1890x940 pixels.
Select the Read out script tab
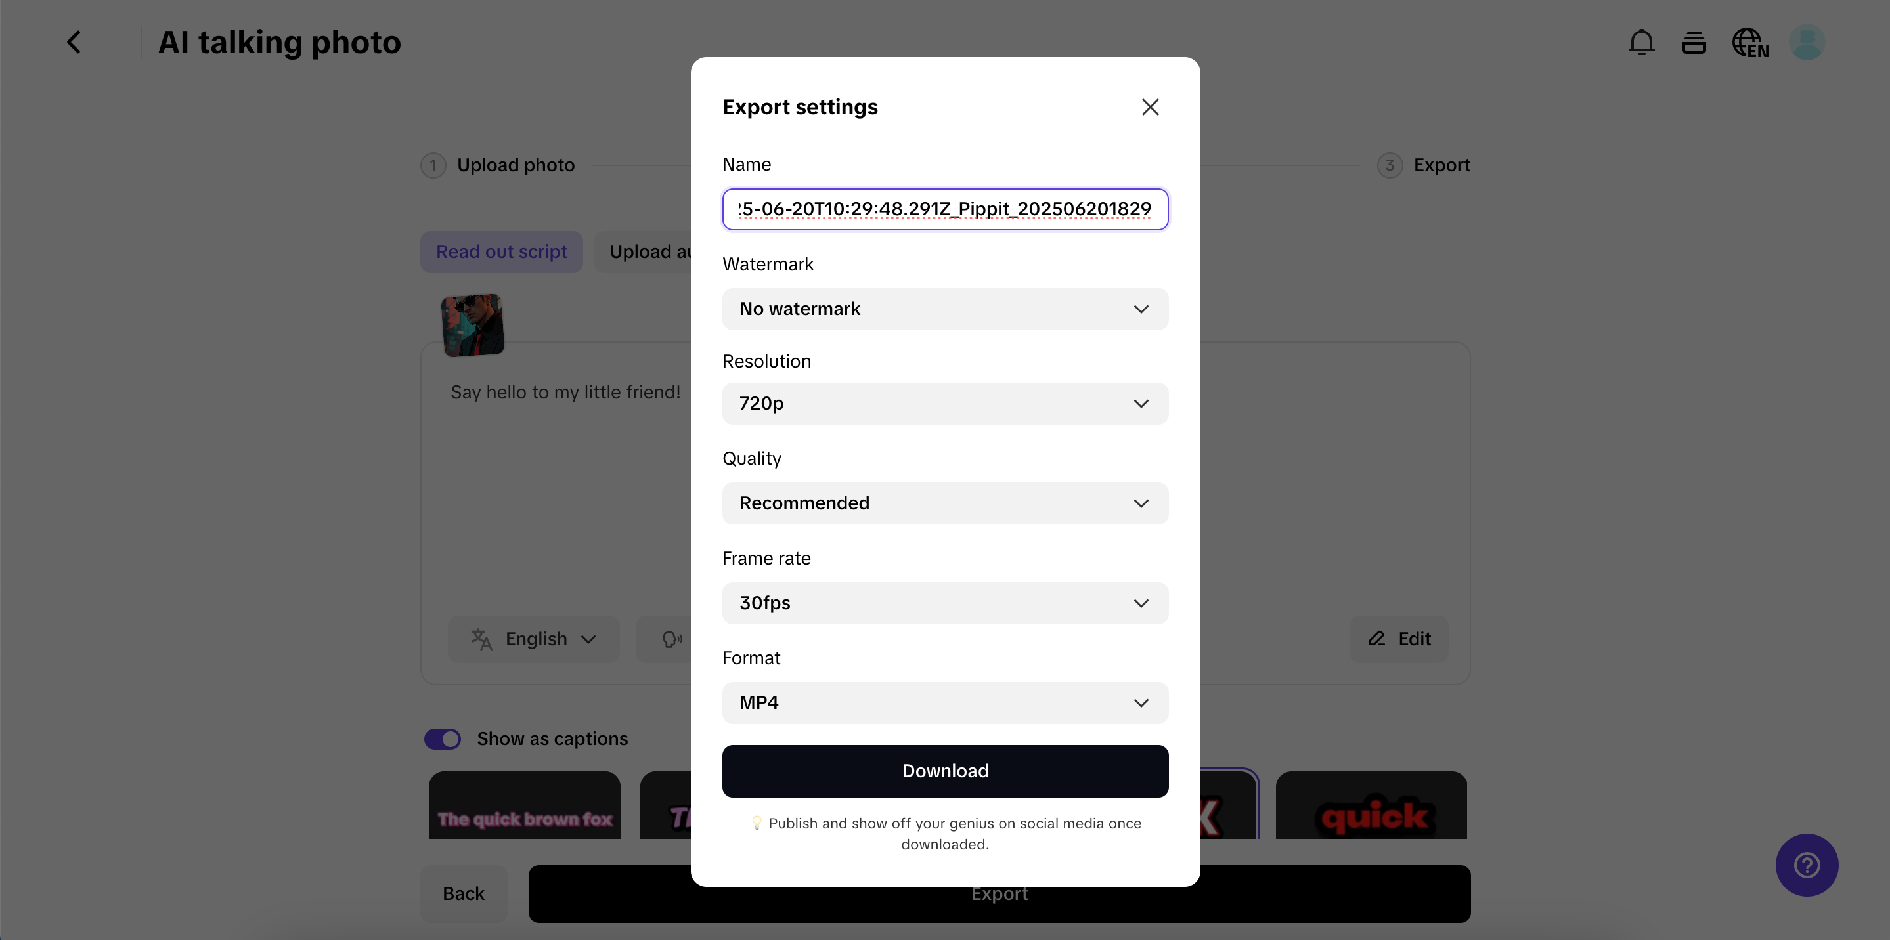500,251
